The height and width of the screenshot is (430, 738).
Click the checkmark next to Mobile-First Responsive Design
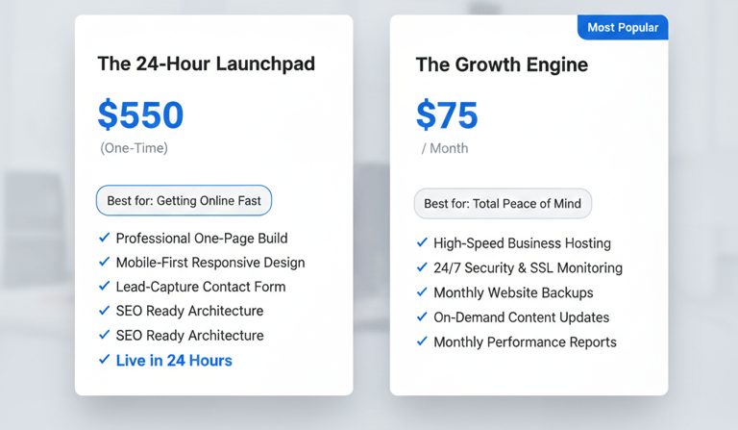pyautogui.click(x=104, y=262)
